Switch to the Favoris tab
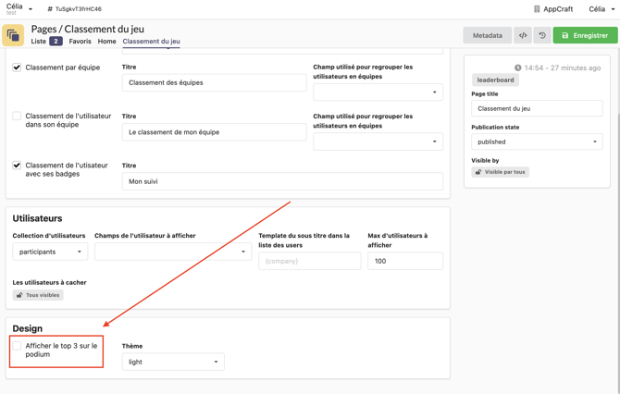This screenshot has width=620, height=394. (x=80, y=42)
